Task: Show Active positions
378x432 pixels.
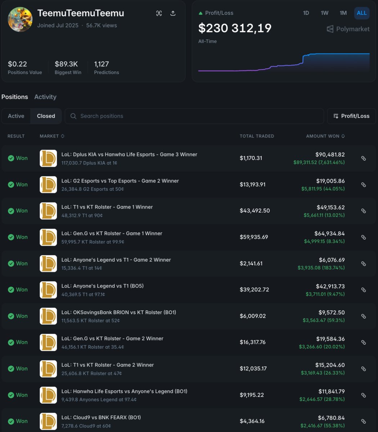Action: (x=16, y=116)
